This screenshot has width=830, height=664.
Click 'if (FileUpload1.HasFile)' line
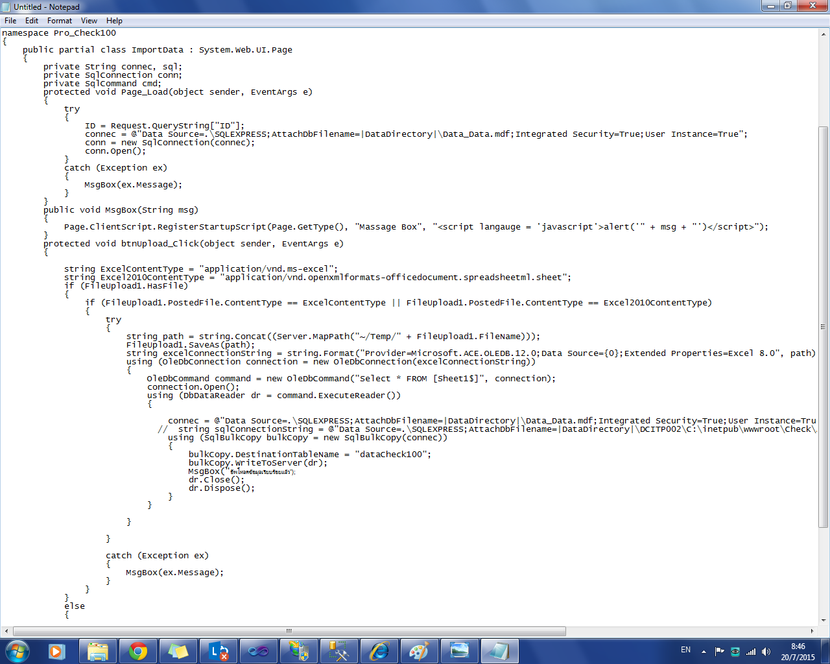tap(126, 286)
